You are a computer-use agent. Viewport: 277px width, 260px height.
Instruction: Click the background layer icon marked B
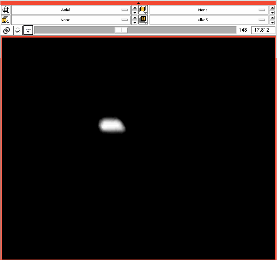(x=143, y=19)
